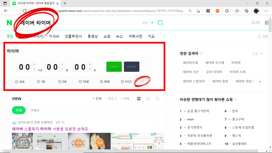Image resolution: width=272 pixels, height=153 pixels.
Task: Add 10초 to the timer
Action: tap(20, 82)
